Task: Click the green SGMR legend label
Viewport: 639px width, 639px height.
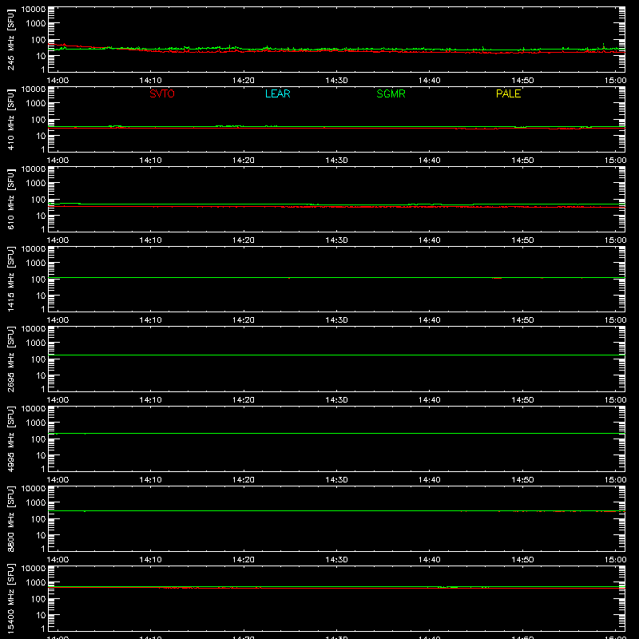Action: coord(391,93)
